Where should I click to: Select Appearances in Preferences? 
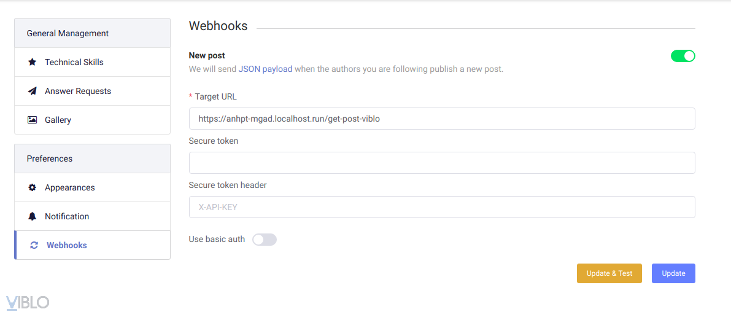tap(70, 187)
